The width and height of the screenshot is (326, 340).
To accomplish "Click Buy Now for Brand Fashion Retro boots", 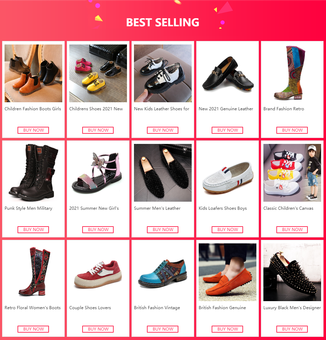I will 292,130.
